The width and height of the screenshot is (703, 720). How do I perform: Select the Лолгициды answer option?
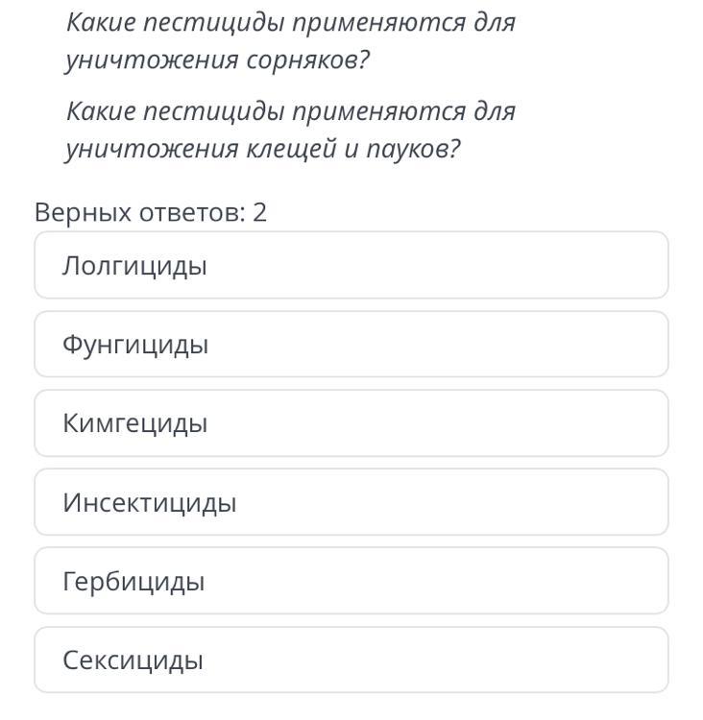point(351,265)
